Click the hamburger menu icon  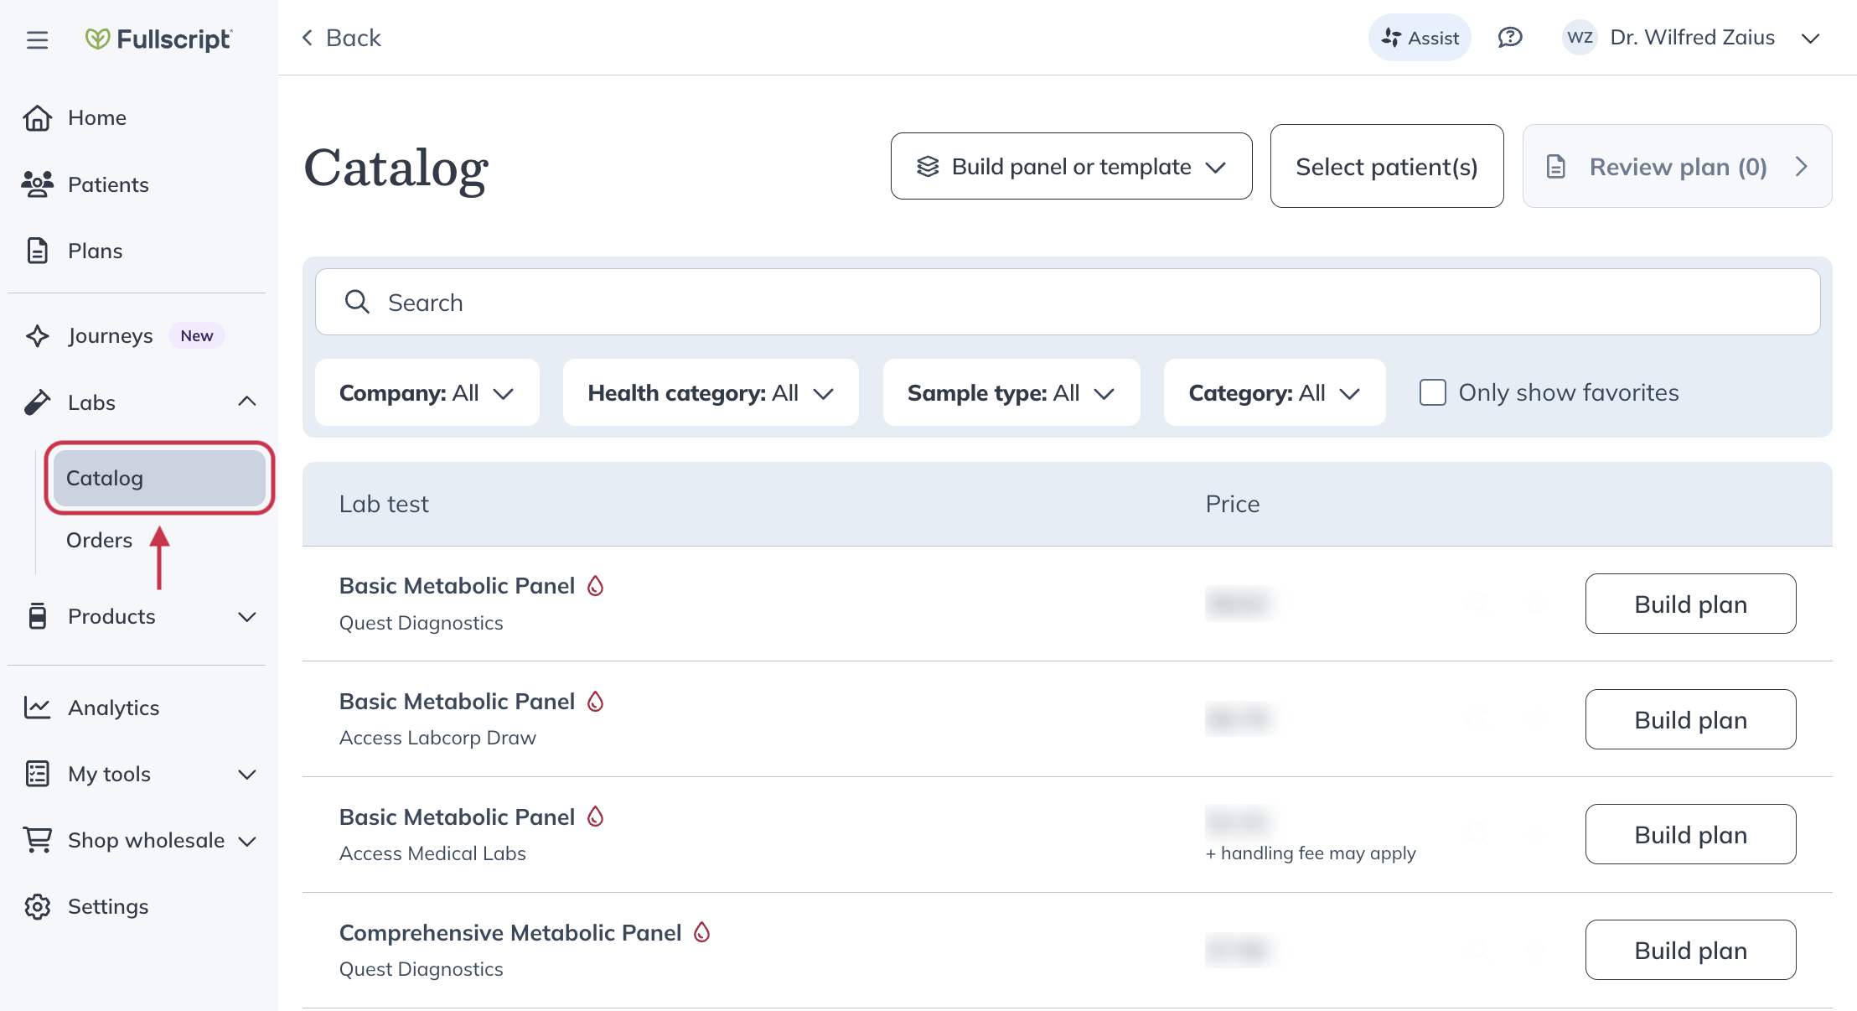[37, 39]
